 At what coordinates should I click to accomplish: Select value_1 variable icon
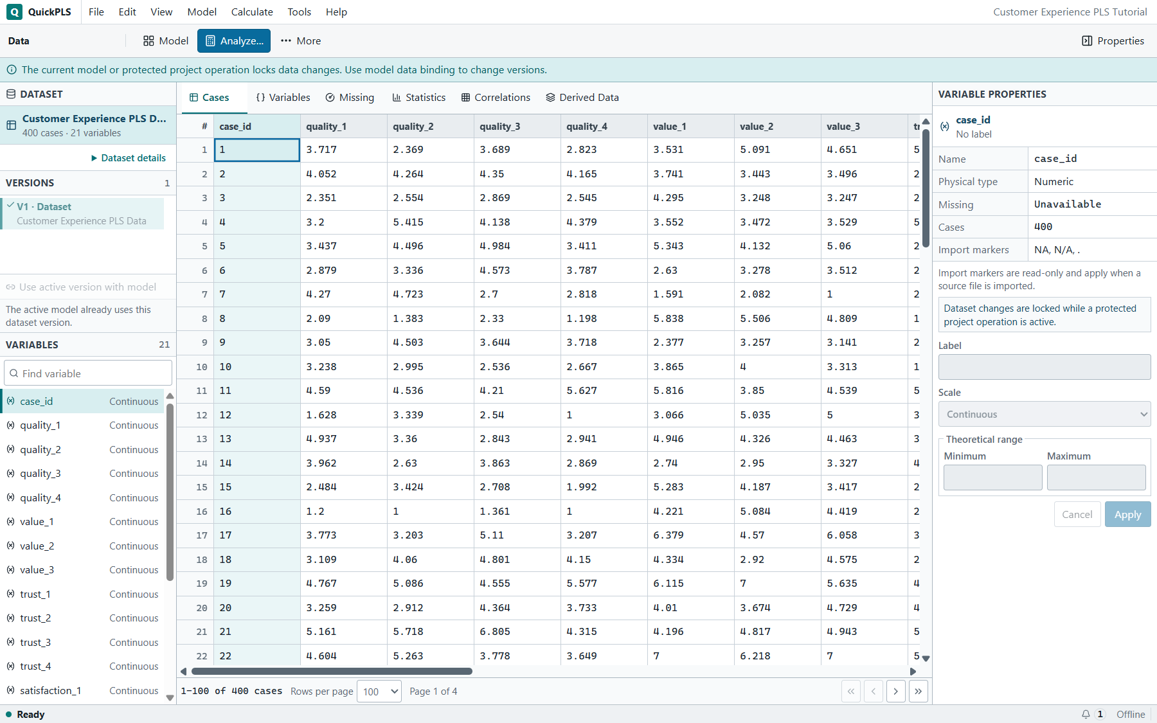pyautogui.click(x=11, y=521)
